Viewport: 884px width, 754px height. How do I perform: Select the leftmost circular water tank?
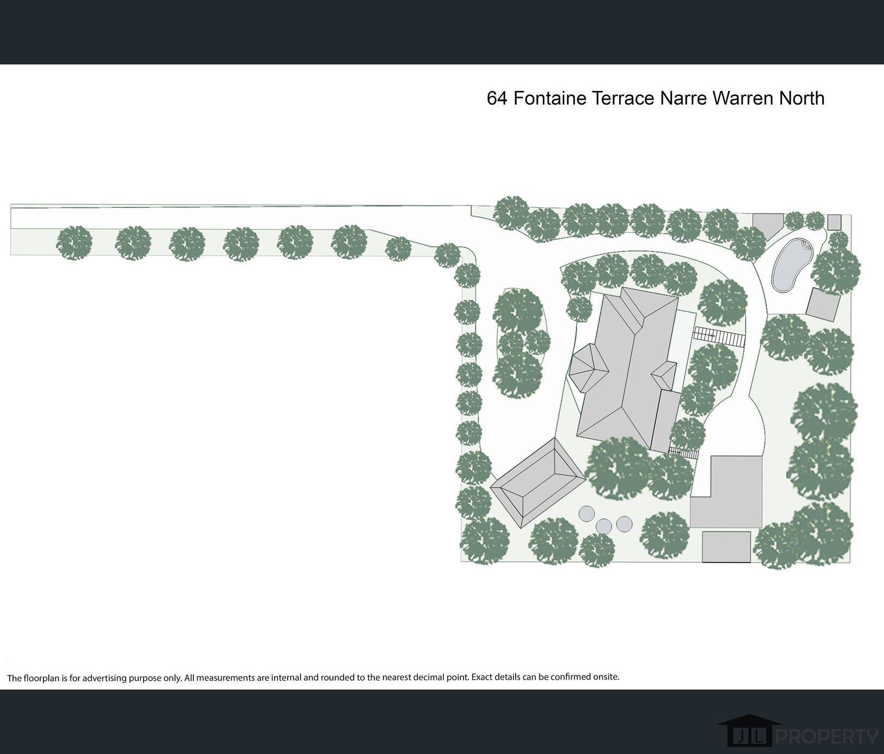[587, 513]
